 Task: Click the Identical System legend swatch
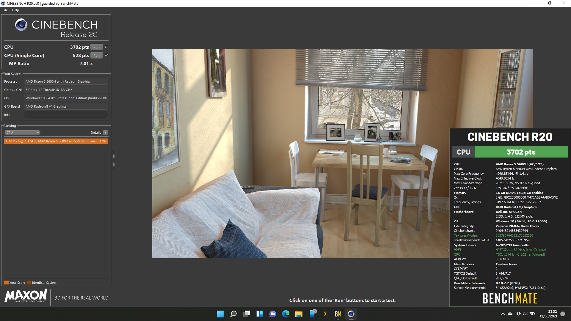29,283
